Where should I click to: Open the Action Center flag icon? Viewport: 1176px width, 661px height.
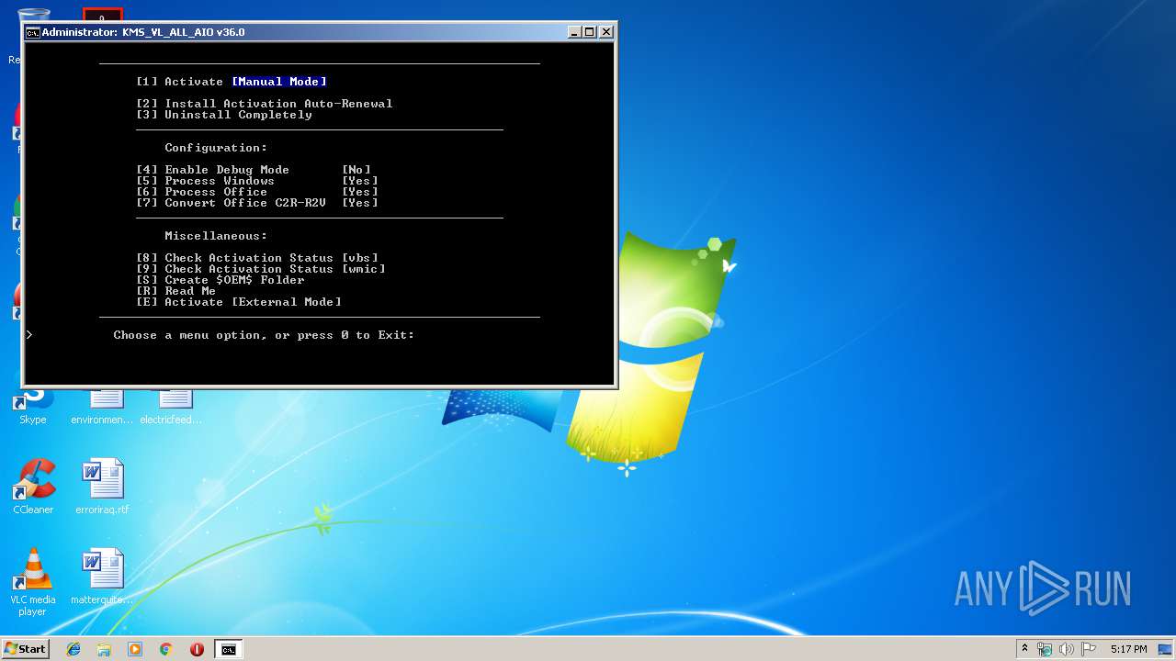[1089, 649]
